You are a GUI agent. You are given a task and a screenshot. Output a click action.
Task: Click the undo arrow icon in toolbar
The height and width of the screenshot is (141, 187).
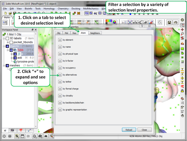[175, 23]
